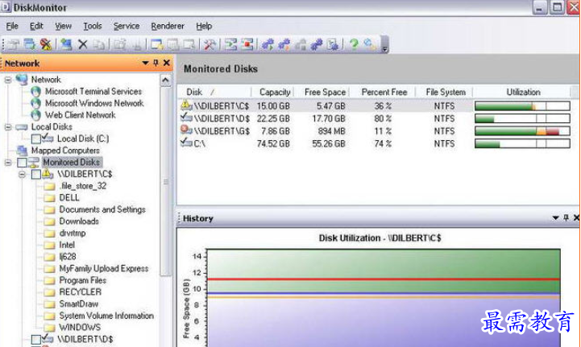Viewport: 581px width, 347px height.
Task: Open the Network panel dropdown arrow
Action: point(146,63)
